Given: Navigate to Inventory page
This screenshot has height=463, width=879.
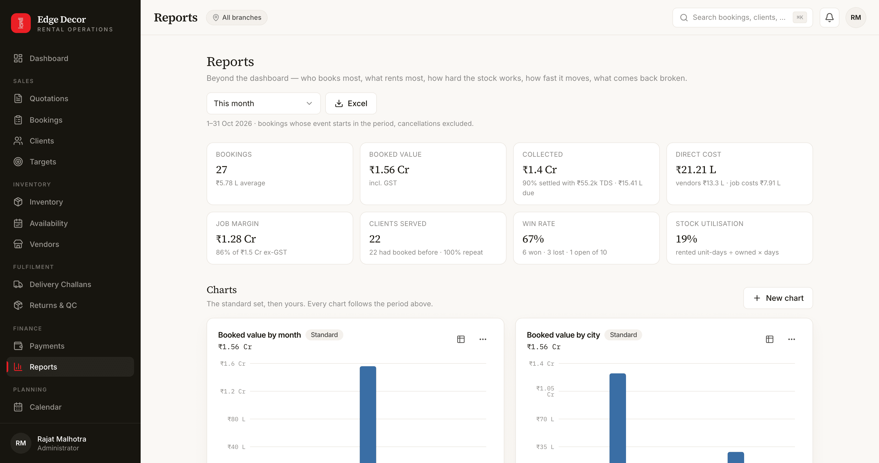Looking at the screenshot, I should click(70, 202).
